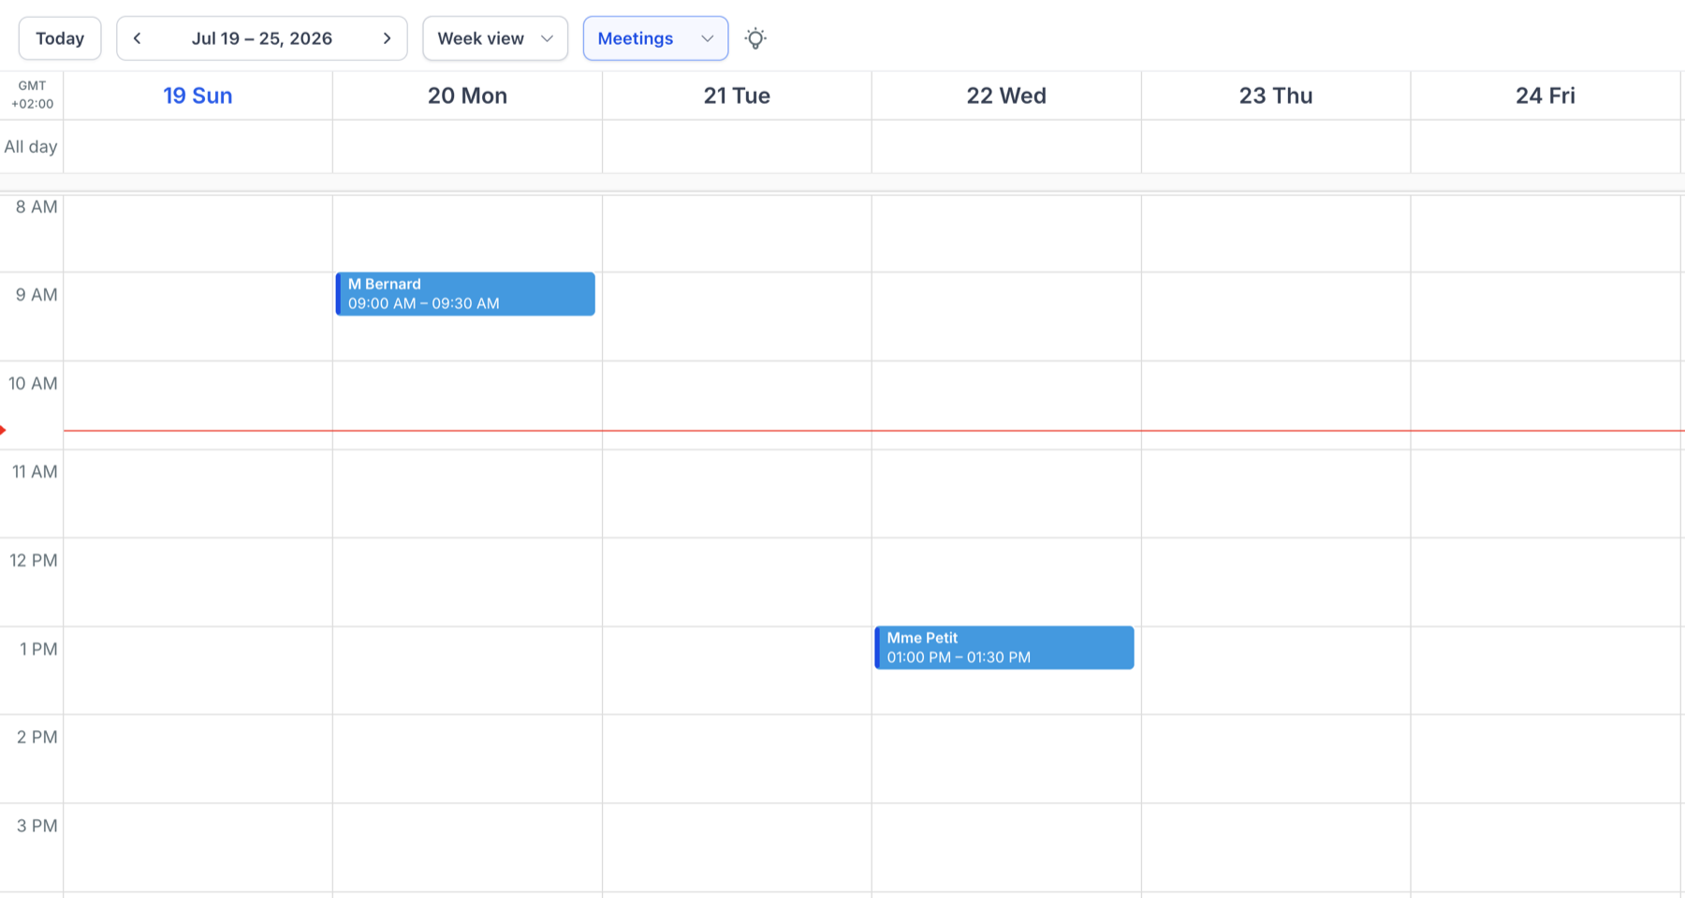
Task: Open the Meetings calendar dropdown
Action: [x=655, y=38]
